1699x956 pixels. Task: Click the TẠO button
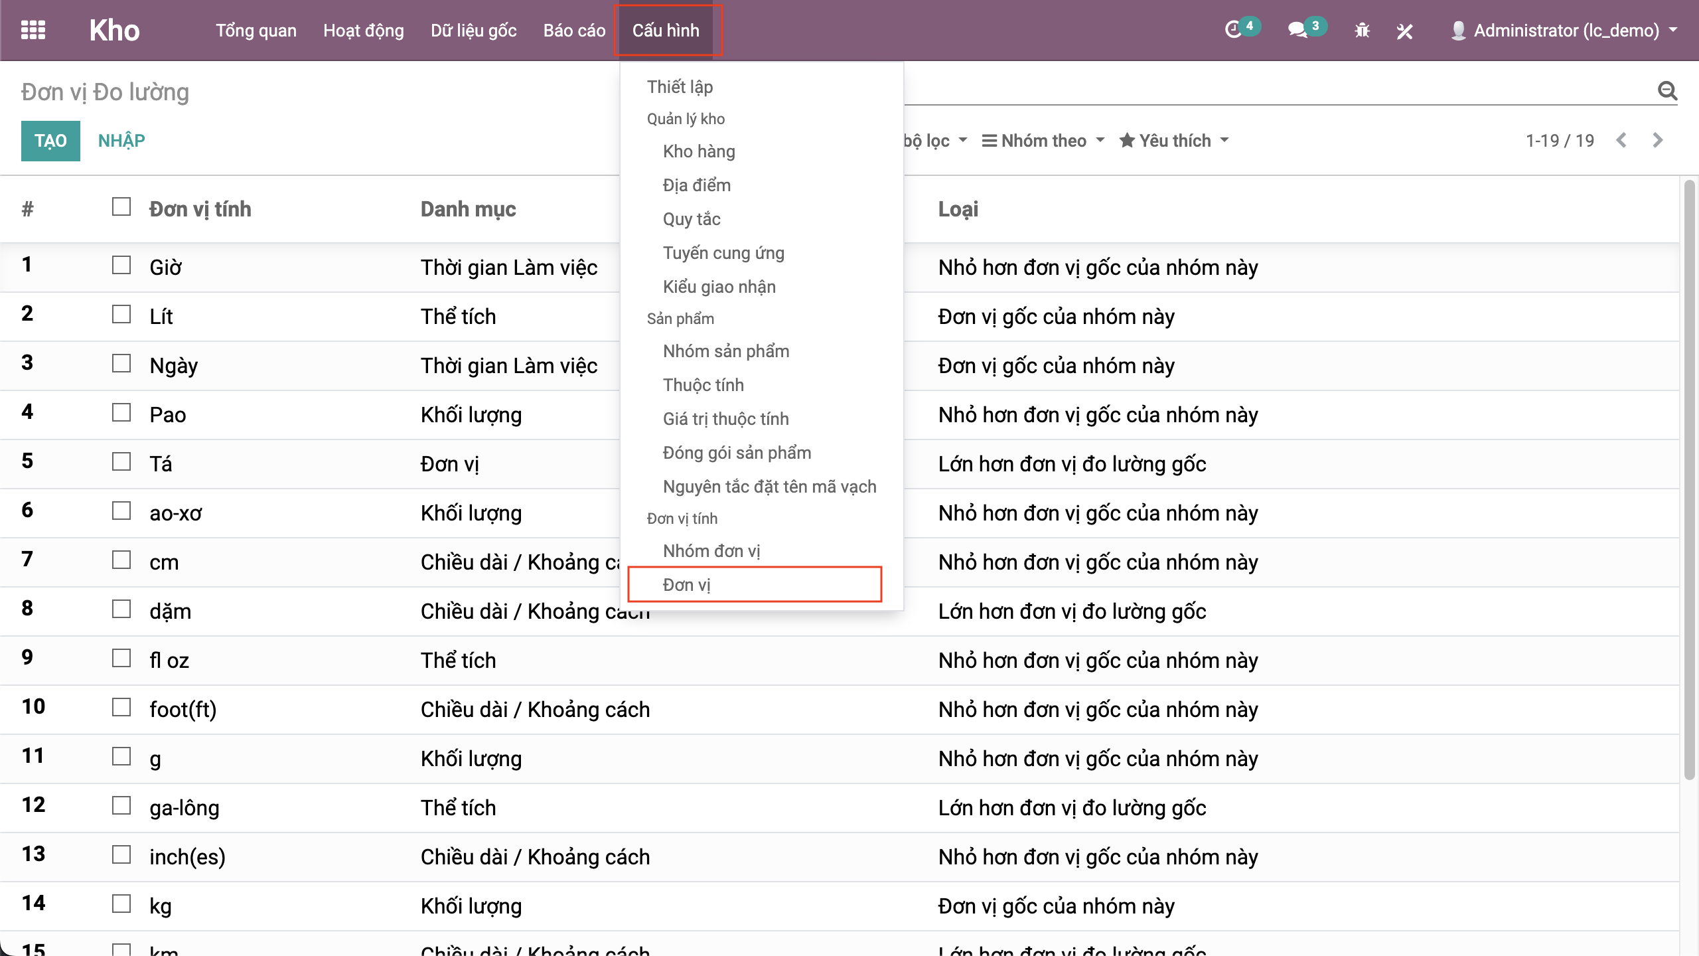coord(50,141)
